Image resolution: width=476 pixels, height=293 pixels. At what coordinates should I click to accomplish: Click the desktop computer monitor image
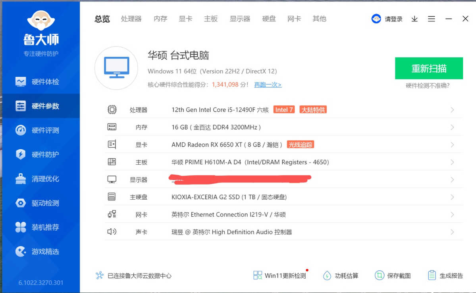tap(116, 68)
